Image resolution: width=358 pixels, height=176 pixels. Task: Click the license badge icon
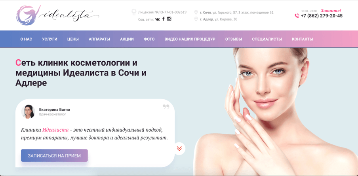point(134,12)
